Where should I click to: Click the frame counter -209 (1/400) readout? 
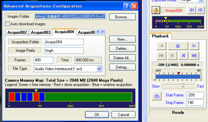(178, 65)
